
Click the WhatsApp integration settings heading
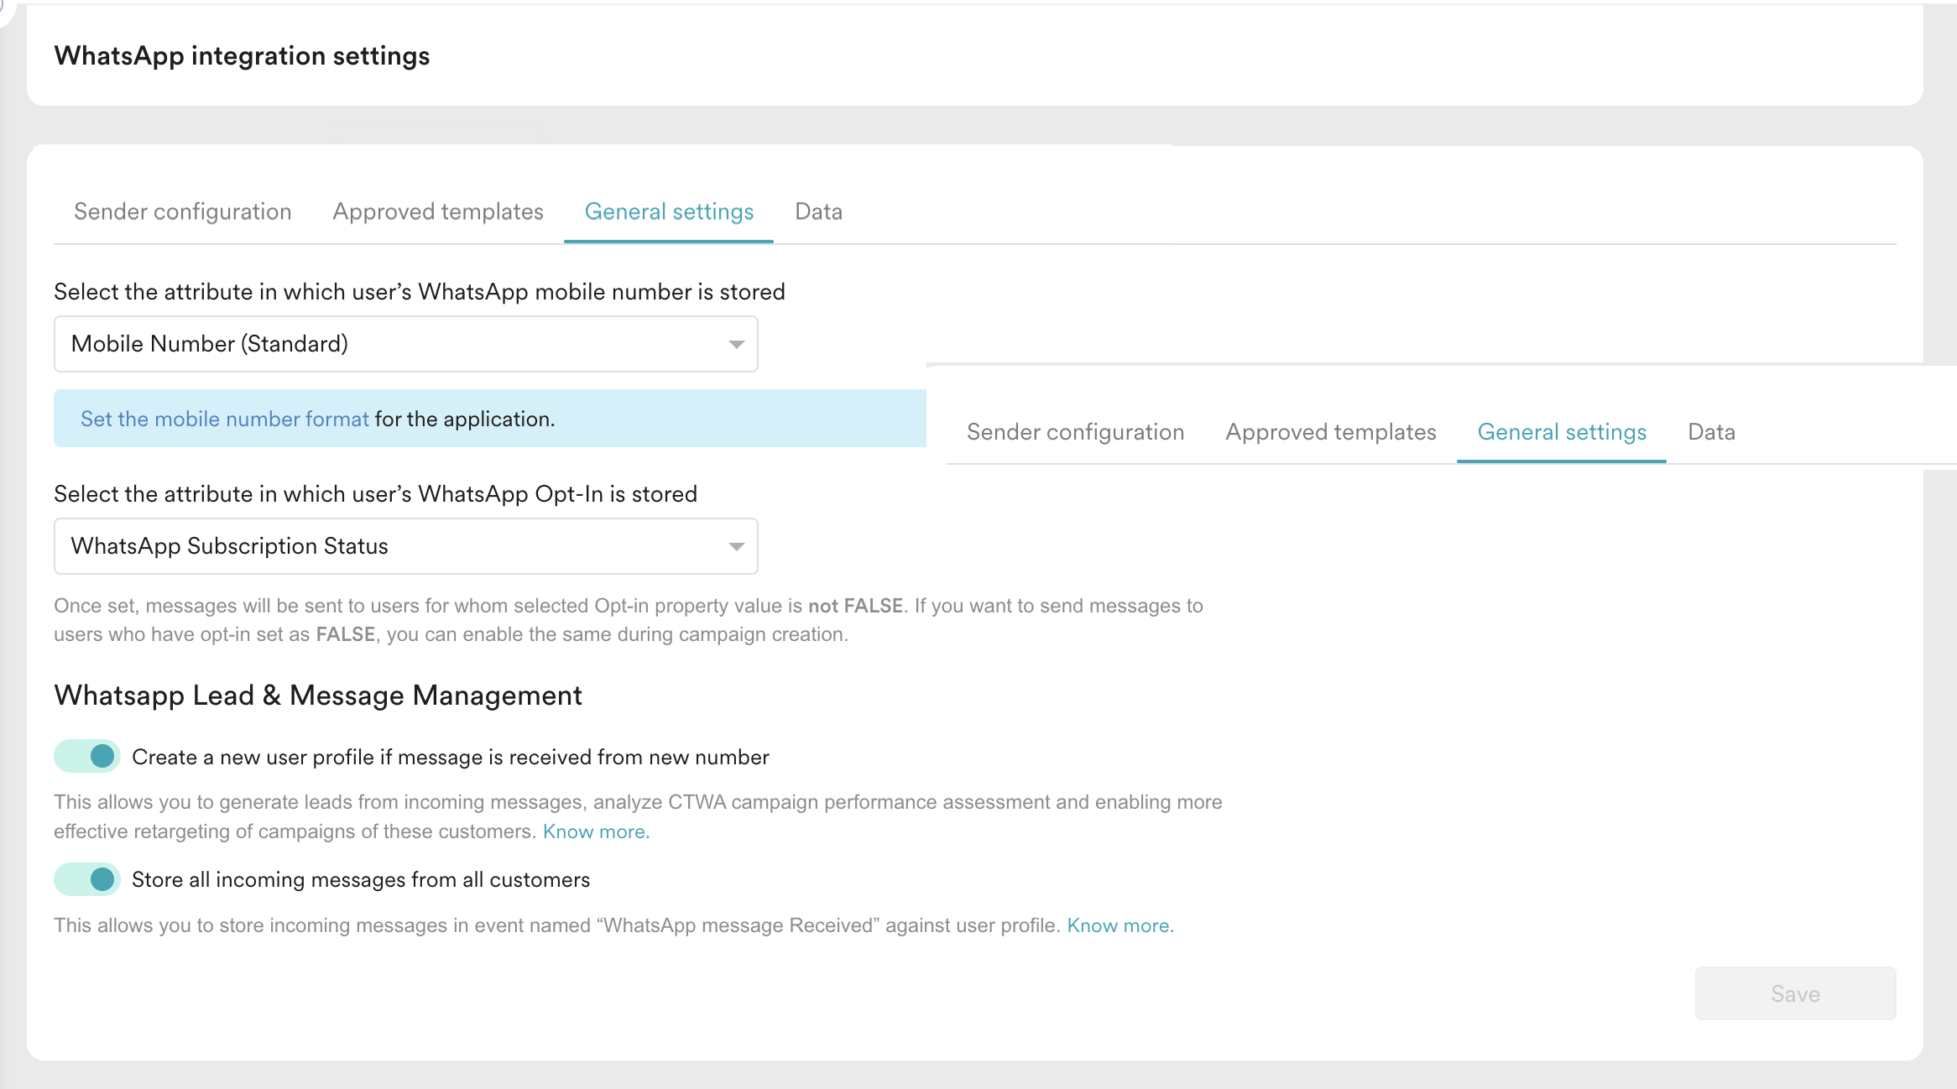coord(242,56)
